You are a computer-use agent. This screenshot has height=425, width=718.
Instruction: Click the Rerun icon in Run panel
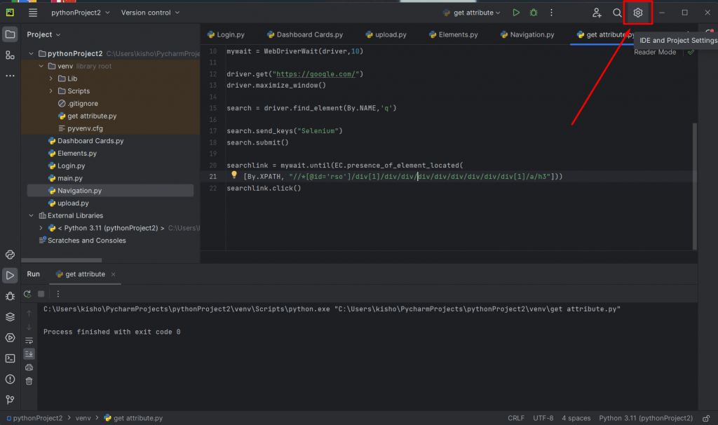[x=27, y=294]
